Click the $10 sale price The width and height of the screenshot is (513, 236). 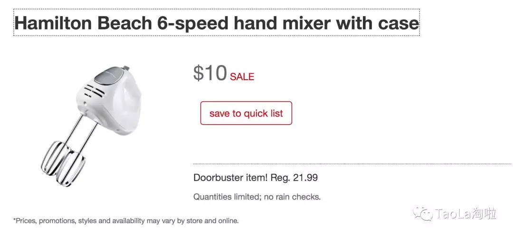pos(210,73)
